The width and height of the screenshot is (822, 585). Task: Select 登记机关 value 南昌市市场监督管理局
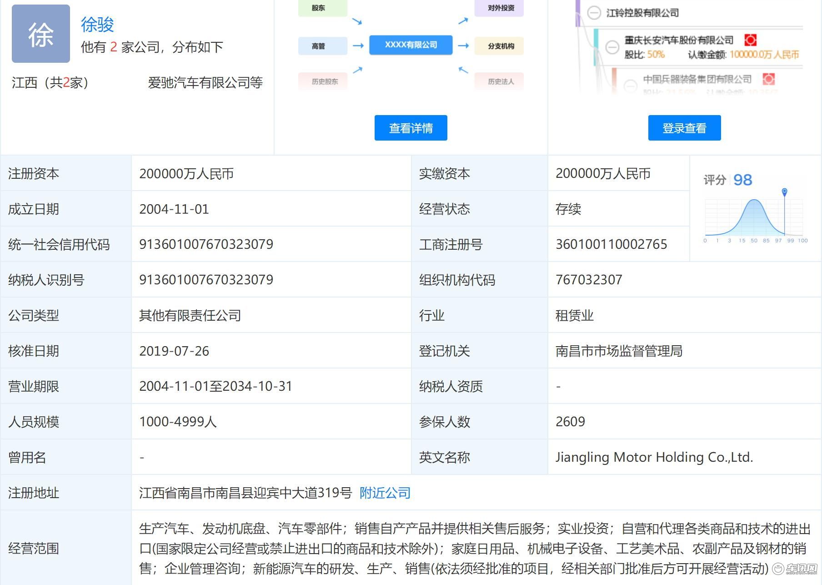619,351
